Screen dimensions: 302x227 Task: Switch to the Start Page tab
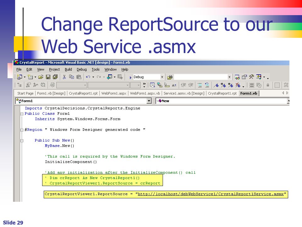(x=25, y=93)
